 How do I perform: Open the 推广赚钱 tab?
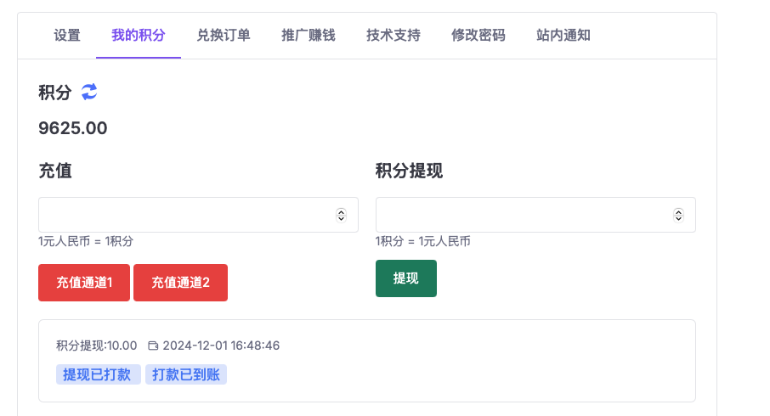point(309,36)
